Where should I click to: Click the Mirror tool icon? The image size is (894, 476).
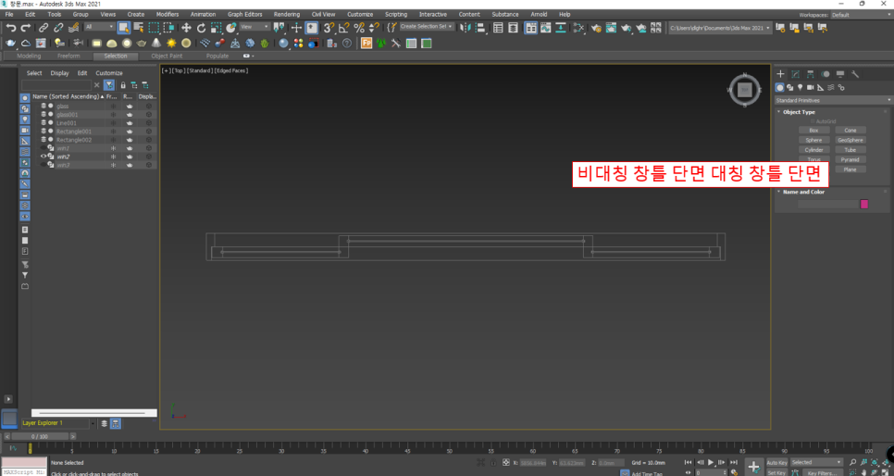pyautogui.click(x=466, y=28)
